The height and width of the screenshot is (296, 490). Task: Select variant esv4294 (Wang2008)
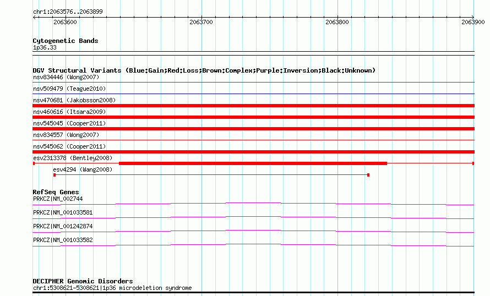[x=83, y=169]
